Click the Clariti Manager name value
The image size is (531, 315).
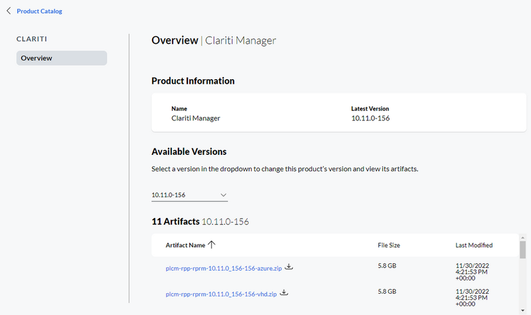coord(196,118)
